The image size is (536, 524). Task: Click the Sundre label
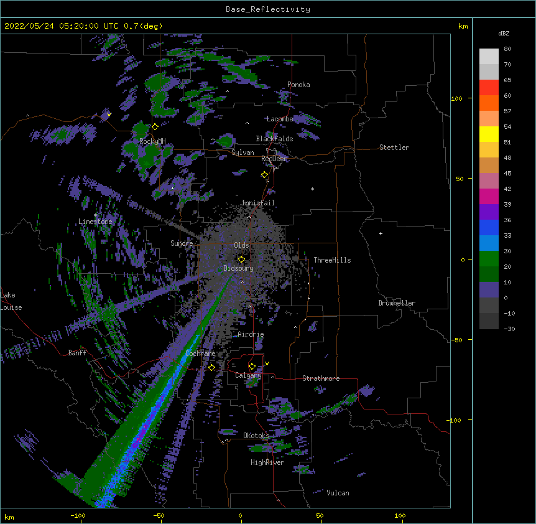click(x=182, y=243)
